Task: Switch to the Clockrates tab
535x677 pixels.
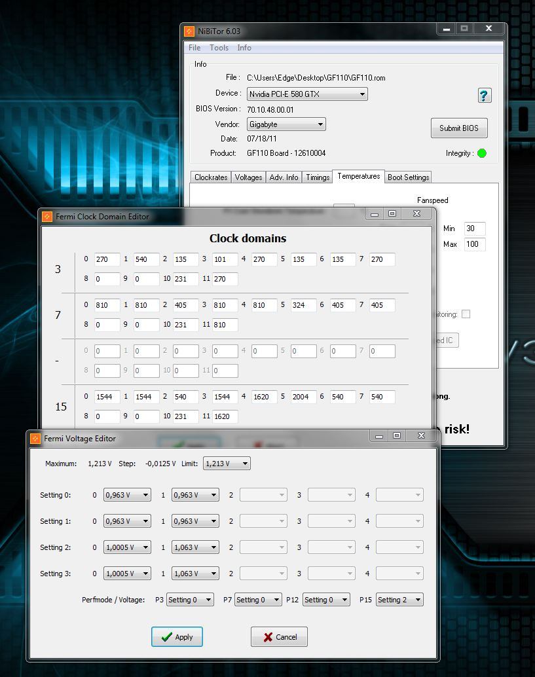Action: pyautogui.click(x=211, y=177)
